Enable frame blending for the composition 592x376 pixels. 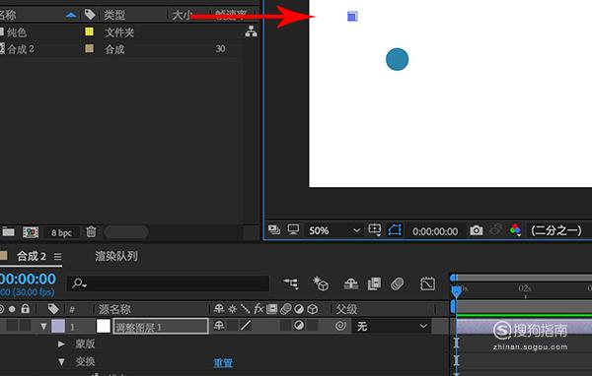click(x=374, y=283)
